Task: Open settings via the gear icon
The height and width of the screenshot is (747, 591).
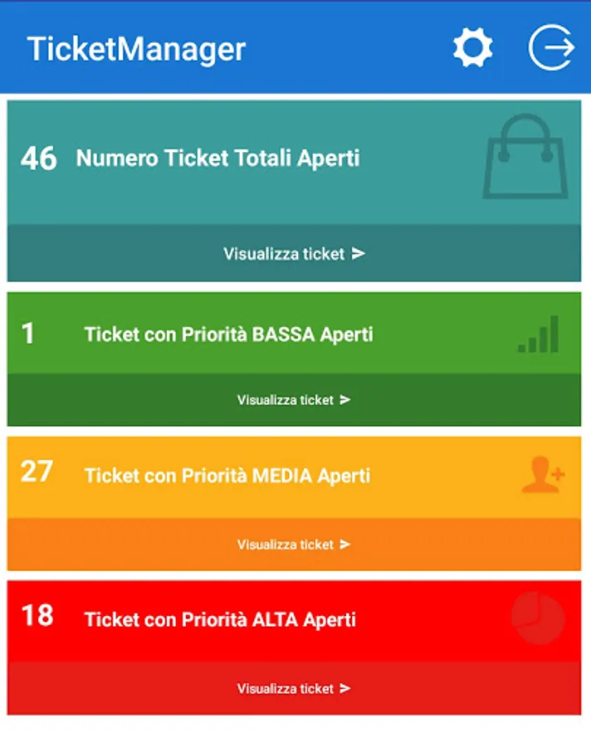Action: coord(473,47)
